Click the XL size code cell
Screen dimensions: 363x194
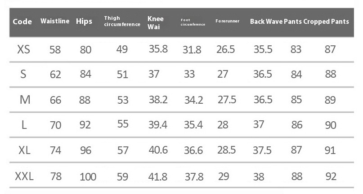(x=24, y=150)
